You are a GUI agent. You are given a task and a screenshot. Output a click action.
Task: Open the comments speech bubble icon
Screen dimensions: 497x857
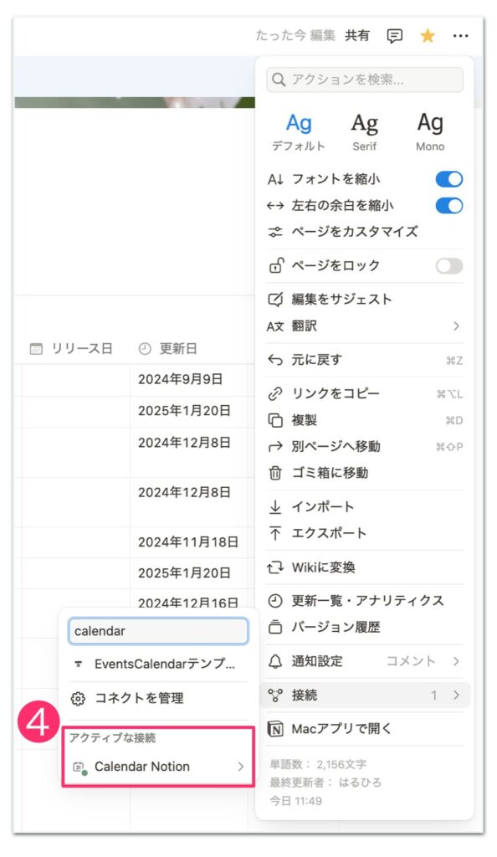[394, 36]
